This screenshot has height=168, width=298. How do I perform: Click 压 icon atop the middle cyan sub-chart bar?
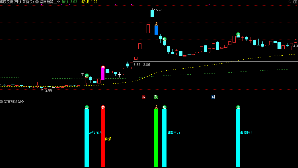pos(165,107)
